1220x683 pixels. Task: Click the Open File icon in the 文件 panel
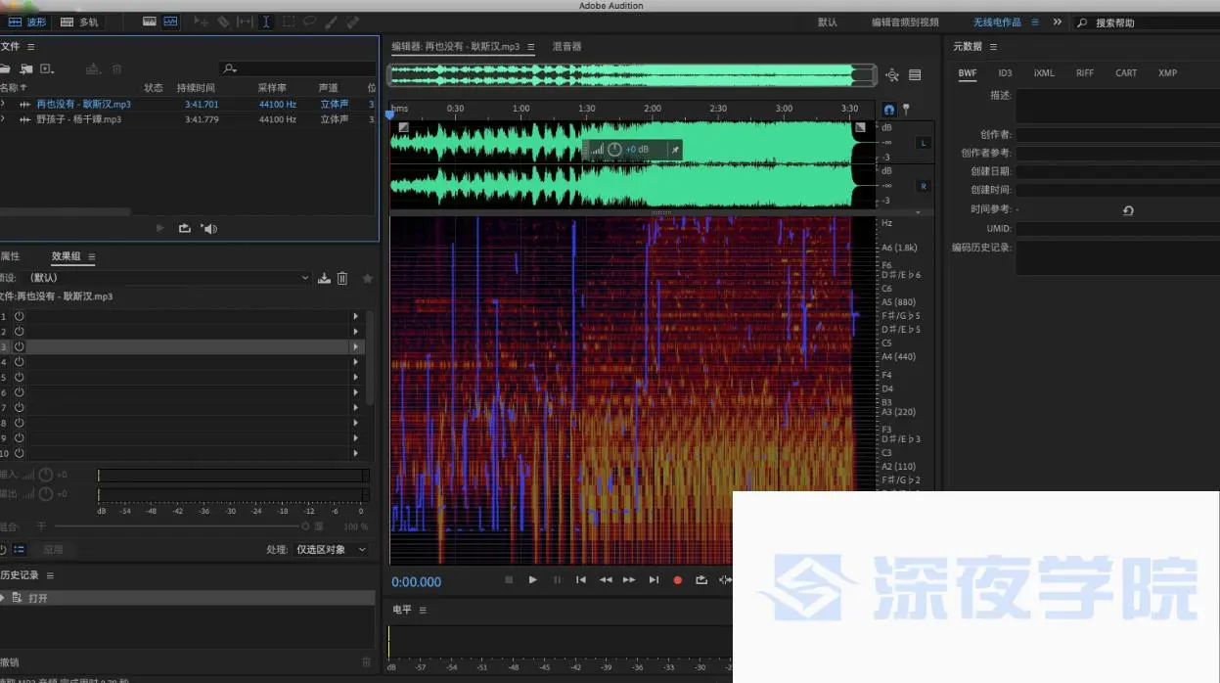coord(8,68)
